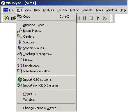Select Carriers... menu entry
128x112 pixels.
point(46,36)
